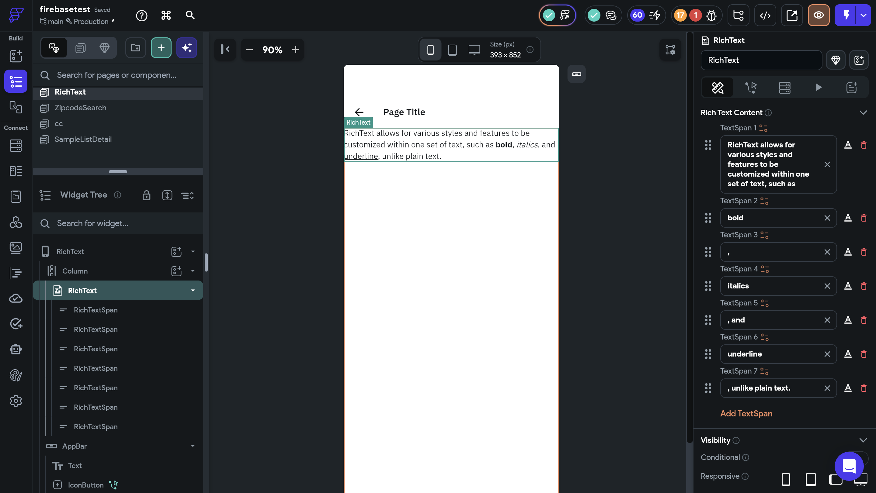Open the developer menu code icon
876x493 pixels.
pyautogui.click(x=765, y=15)
